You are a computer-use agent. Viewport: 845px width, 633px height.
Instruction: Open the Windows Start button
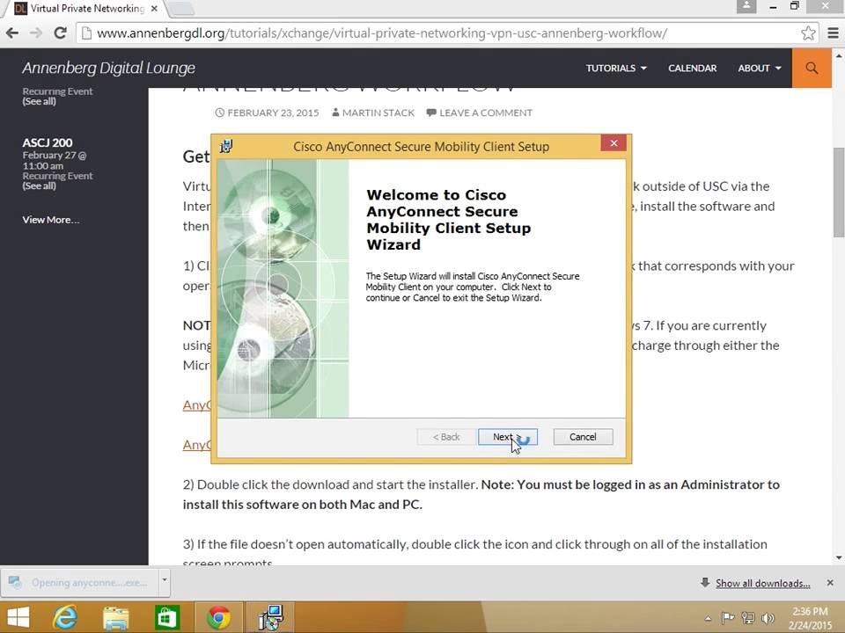click(18, 617)
